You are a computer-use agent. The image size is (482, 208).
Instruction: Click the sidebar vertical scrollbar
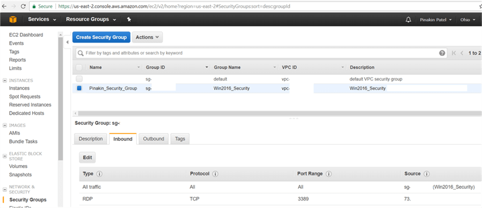pos(60,99)
